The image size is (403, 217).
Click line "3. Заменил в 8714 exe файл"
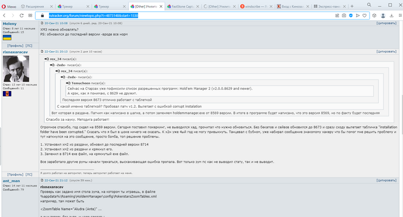85,154
